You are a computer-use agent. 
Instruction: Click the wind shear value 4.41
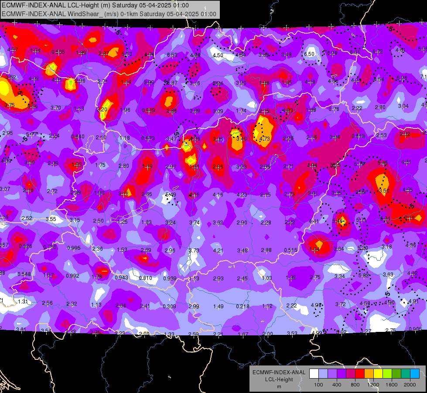[314, 221]
